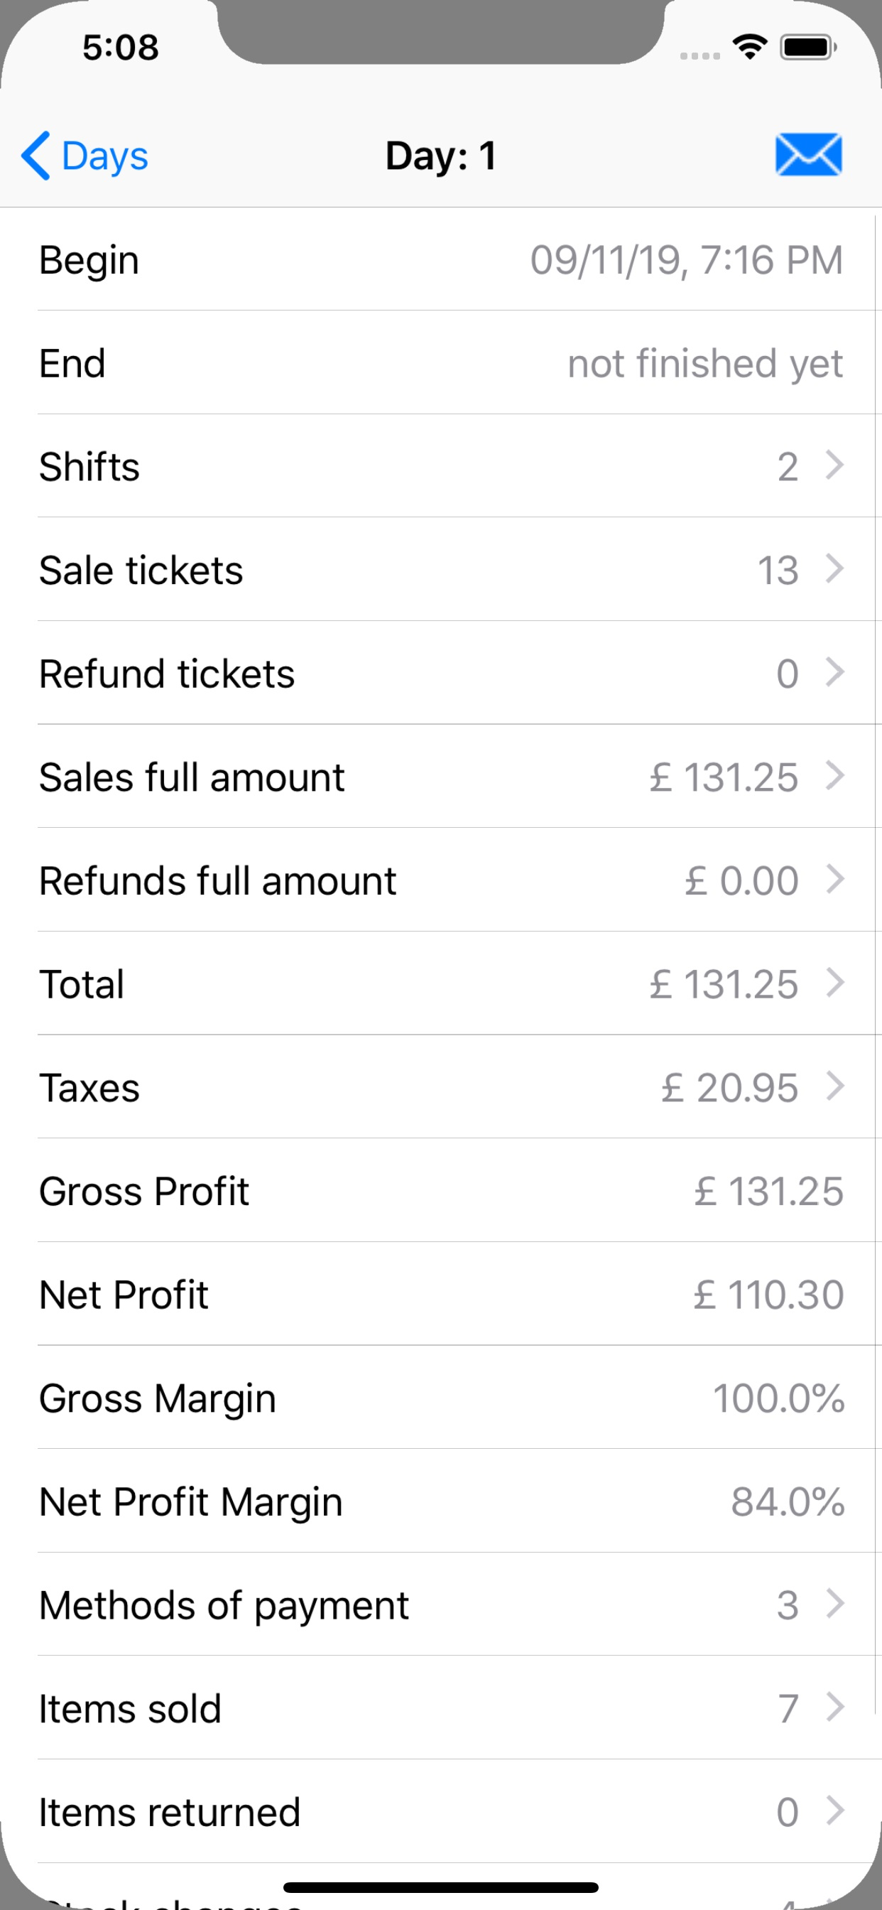Open Sales full amount row
Viewport: 882px width, 1910px height.
441,777
